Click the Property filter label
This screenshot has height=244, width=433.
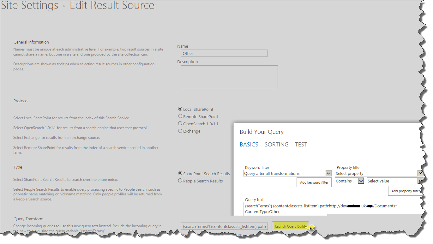click(349, 167)
